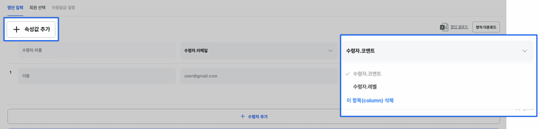The image size is (539, 129).
Task: Collapse the 수령자.코멘트 dropdown chevron
Action: pos(525,51)
